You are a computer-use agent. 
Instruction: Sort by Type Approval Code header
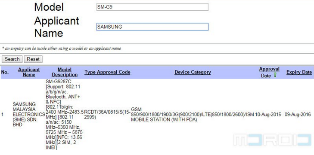[x=107, y=72]
